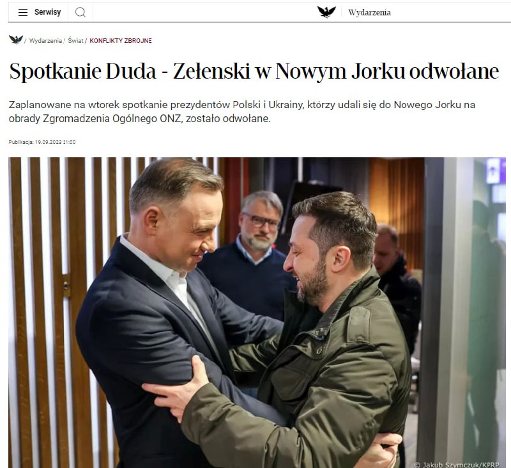This screenshot has width=511, height=468.
Task: Go to the Świat breadcrumb link
Action: click(x=75, y=41)
